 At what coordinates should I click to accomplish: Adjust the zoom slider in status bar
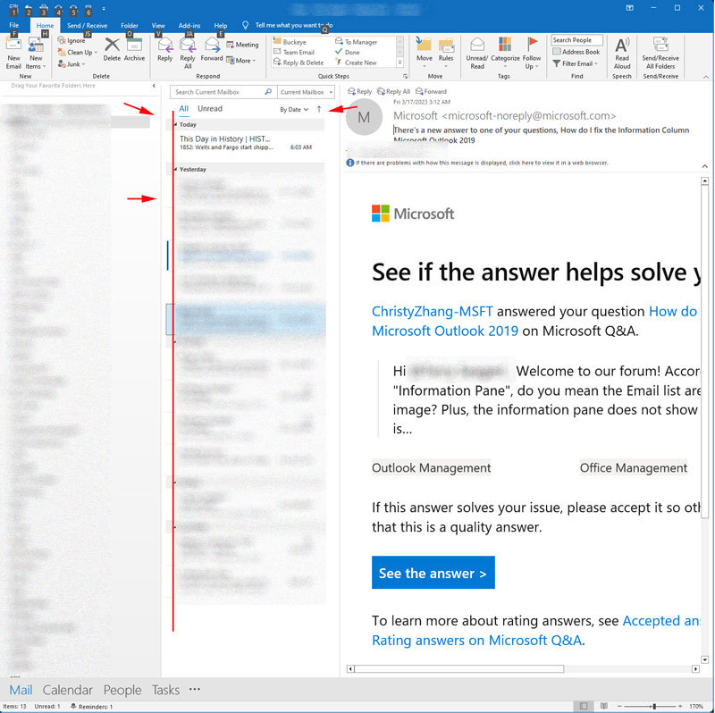click(x=654, y=706)
